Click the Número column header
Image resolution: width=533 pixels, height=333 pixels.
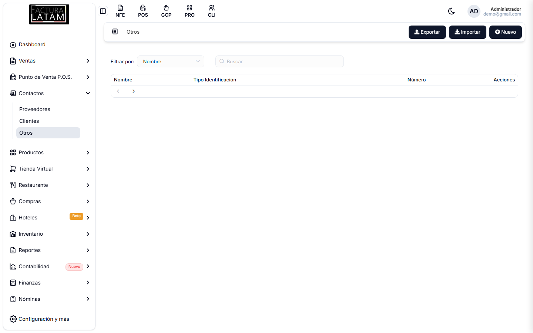(416, 80)
